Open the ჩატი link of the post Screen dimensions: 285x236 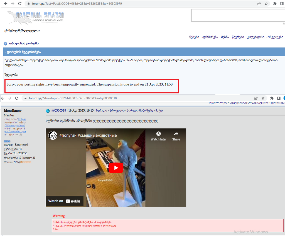click(159, 111)
